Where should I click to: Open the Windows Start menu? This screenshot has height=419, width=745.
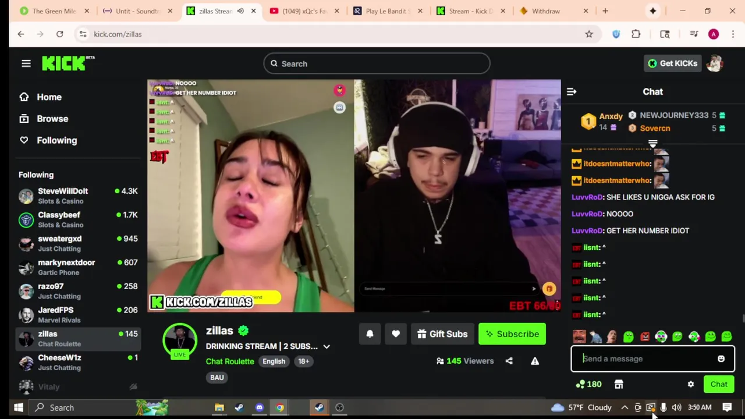click(18, 407)
